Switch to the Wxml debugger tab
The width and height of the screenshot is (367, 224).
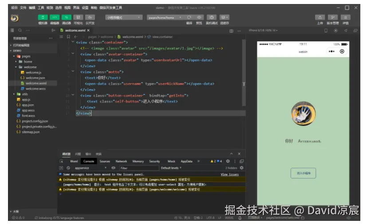click(x=74, y=161)
